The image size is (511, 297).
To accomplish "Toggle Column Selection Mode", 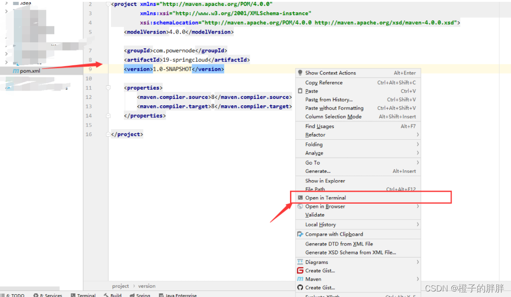I will point(358,116).
